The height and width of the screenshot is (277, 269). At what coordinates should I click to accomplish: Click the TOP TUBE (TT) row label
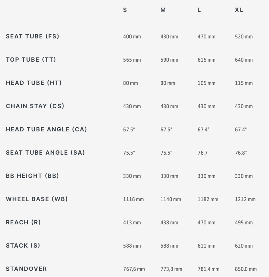(x=31, y=59)
